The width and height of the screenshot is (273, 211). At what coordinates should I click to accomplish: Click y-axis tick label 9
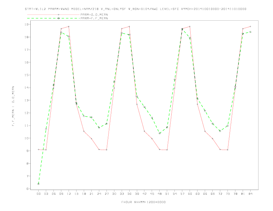(27, 151)
